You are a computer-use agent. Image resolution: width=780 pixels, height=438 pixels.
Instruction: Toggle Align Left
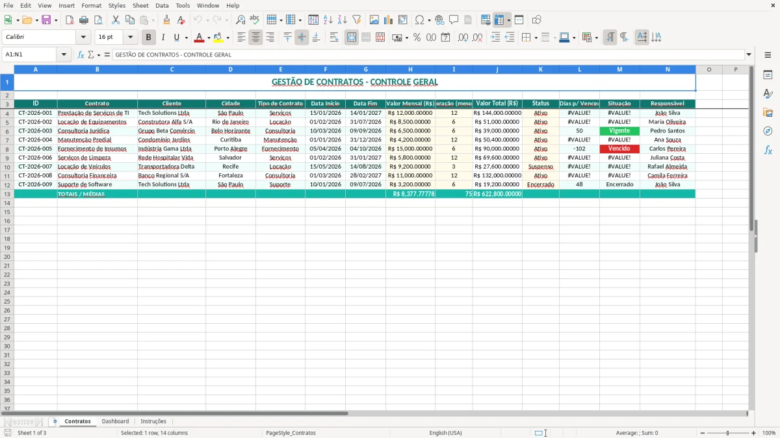click(241, 38)
